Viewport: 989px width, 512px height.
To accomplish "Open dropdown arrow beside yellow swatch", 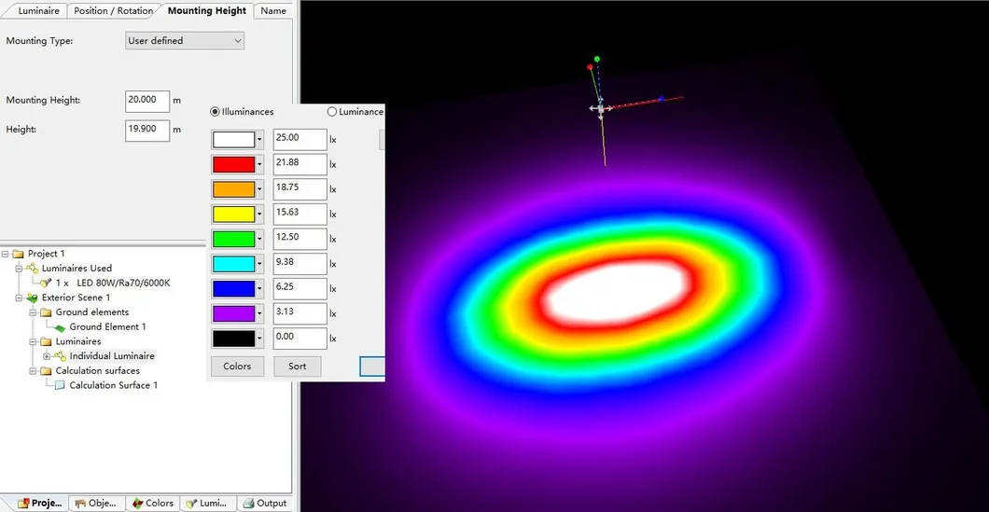I will coord(259,214).
